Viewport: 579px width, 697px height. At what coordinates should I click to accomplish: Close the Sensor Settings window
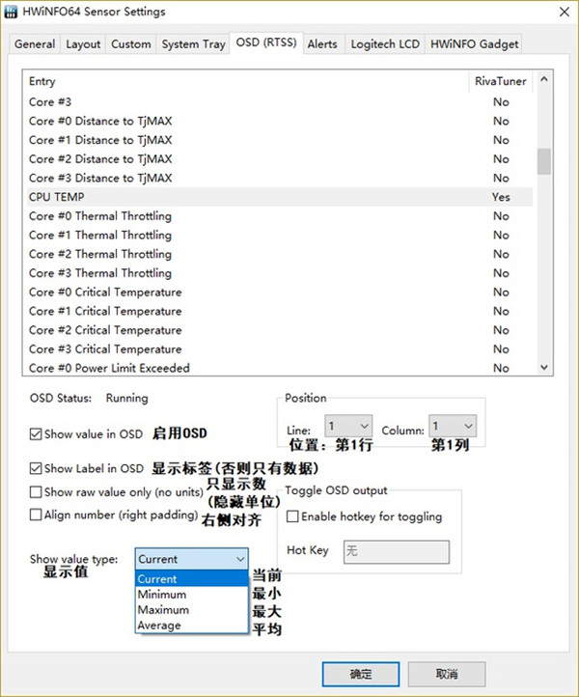click(561, 12)
